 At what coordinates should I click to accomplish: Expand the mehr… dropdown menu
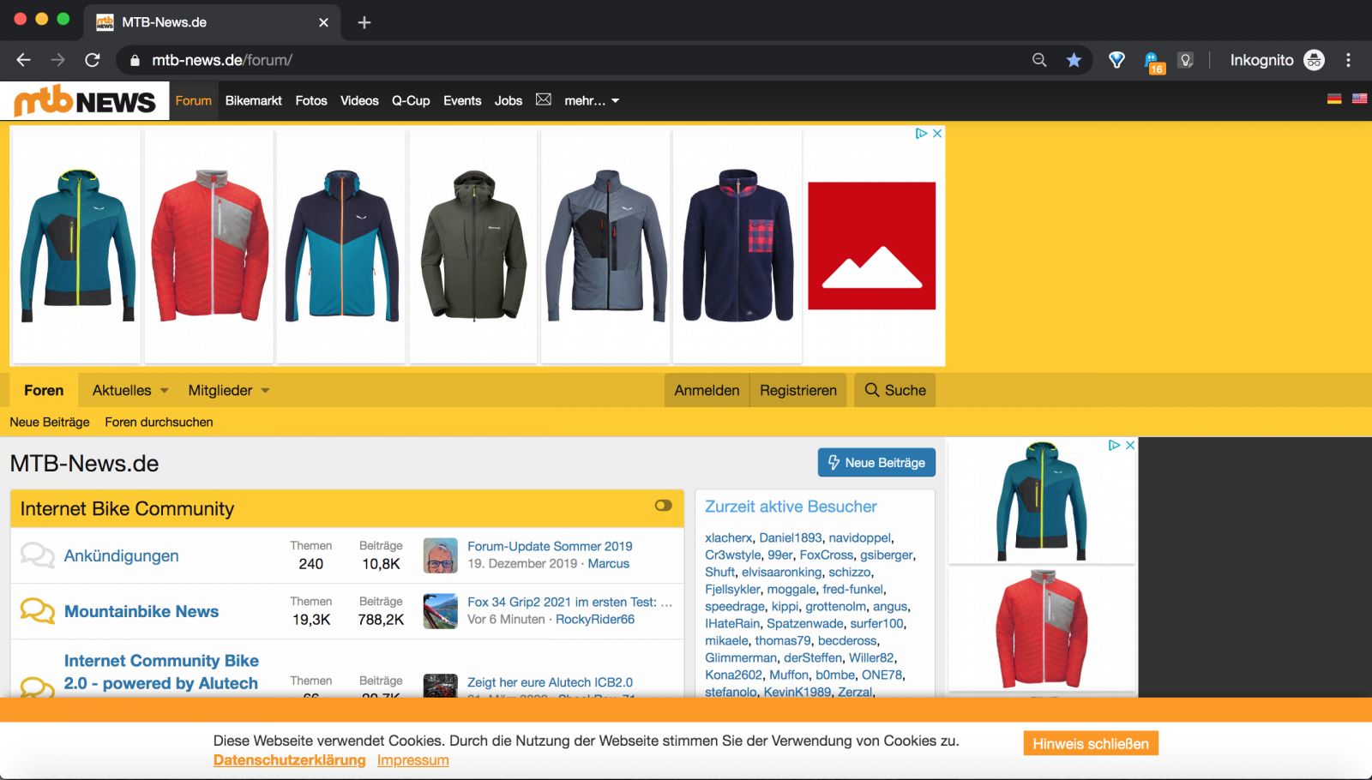click(592, 100)
